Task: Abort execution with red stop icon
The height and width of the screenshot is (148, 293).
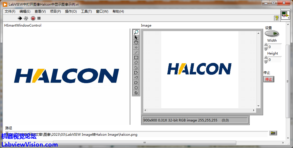Action: tap(33, 18)
